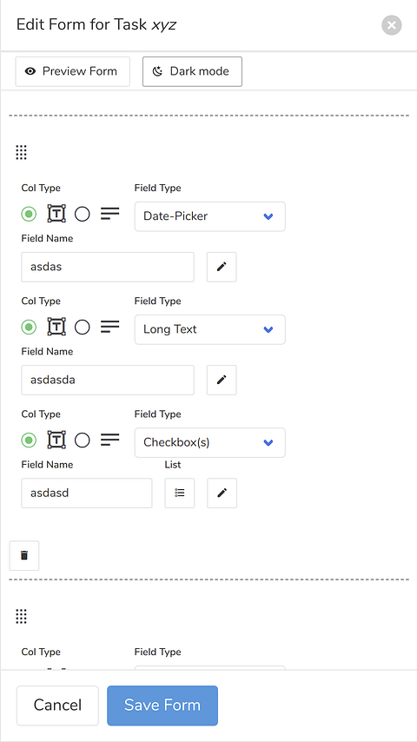Viewport: 417px width, 742px height.
Task: Click the pencil edit icon next to asdas field
Action: click(x=222, y=267)
